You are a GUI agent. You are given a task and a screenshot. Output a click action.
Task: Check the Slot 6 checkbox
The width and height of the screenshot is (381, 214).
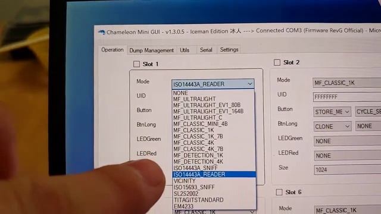(x=279, y=192)
